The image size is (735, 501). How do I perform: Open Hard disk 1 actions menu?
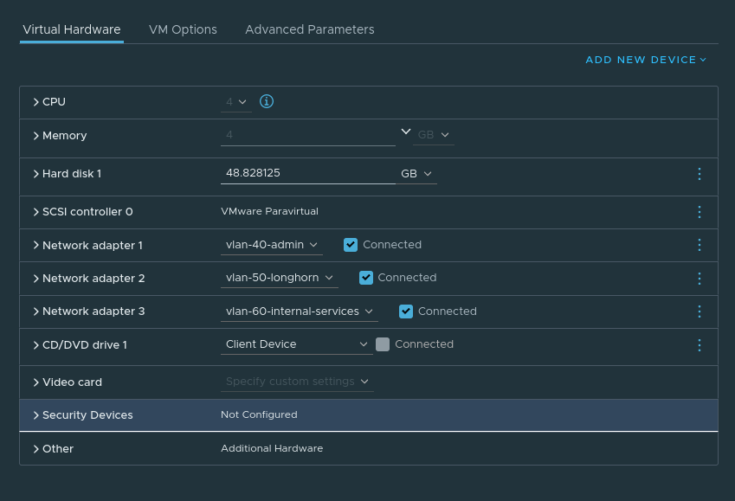pyautogui.click(x=699, y=174)
